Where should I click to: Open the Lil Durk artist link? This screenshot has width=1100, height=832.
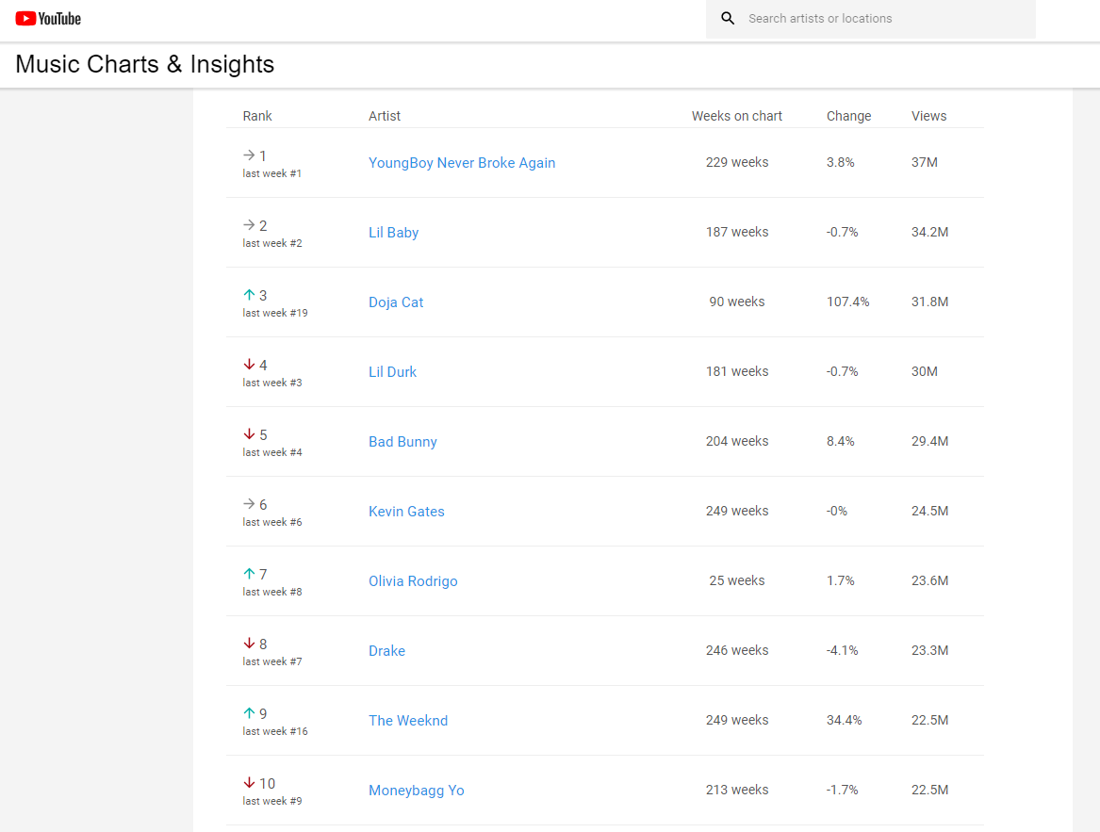(392, 372)
